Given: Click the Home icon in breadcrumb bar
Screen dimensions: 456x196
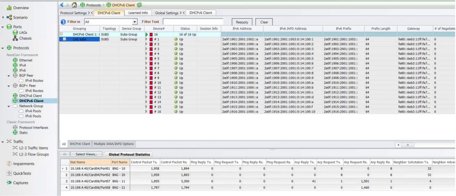Looking at the screenshot, I should coord(74,4).
